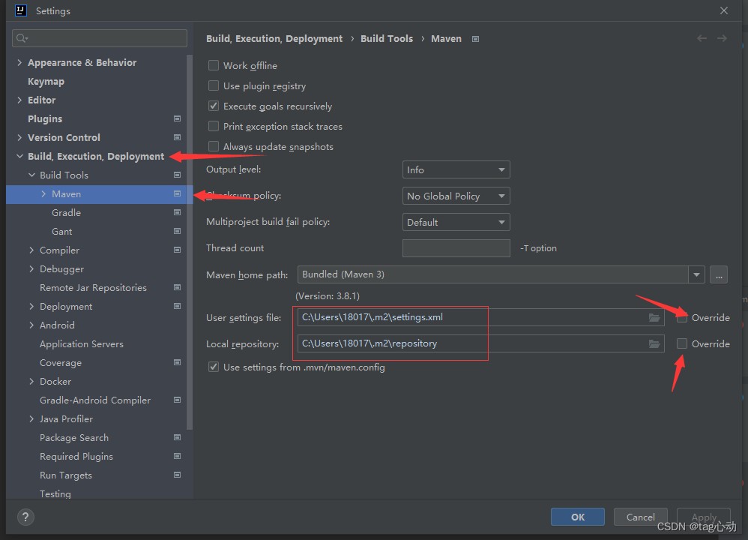
Task: Click the project-level icon beside Compiler
Action: pos(177,250)
